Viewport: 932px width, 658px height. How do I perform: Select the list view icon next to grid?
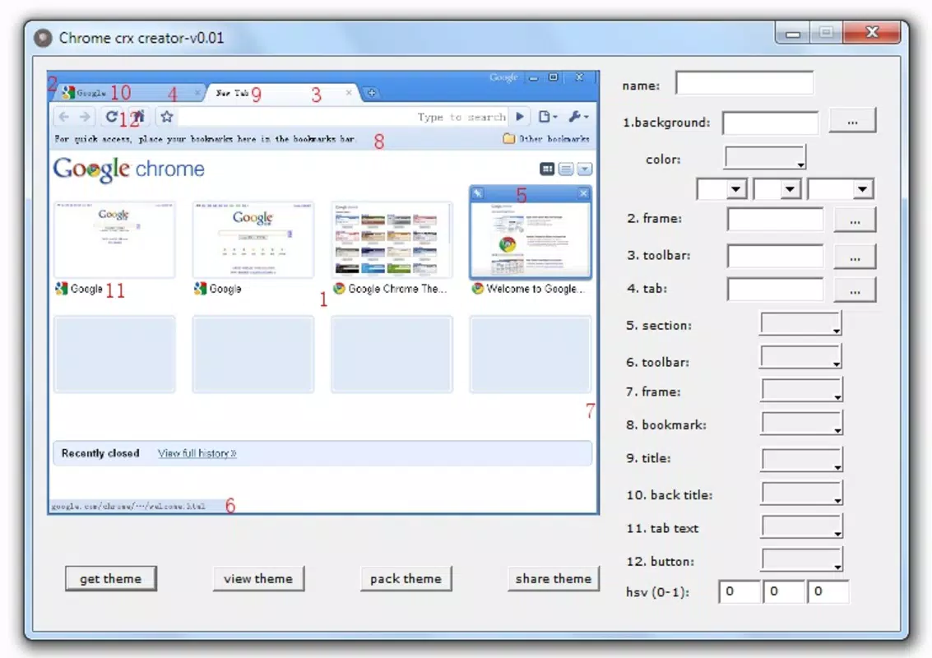point(566,169)
